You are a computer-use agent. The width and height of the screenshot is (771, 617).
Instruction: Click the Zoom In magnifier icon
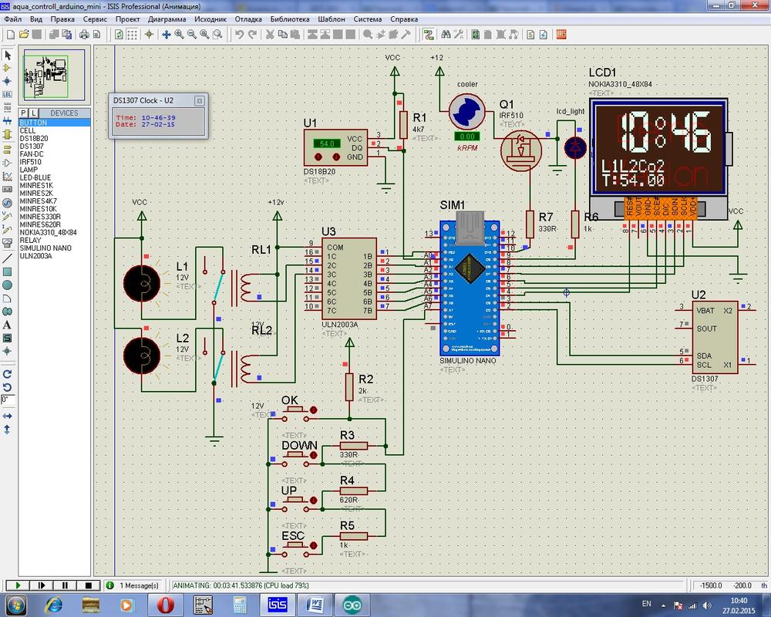click(x=179, y=35)
